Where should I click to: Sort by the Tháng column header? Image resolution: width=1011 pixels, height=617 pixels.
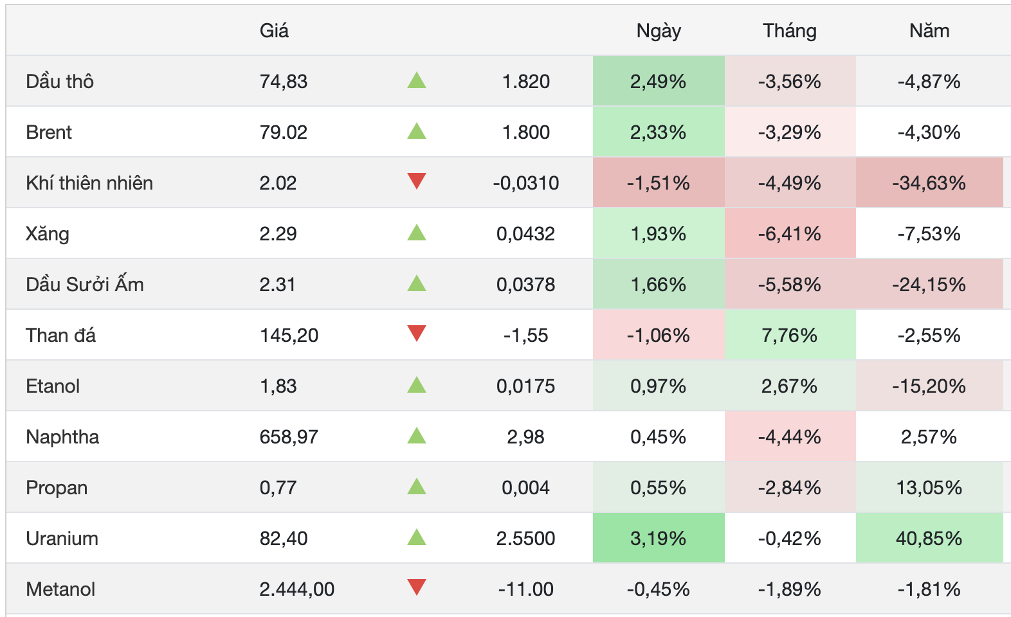click(x=790, y=31)
